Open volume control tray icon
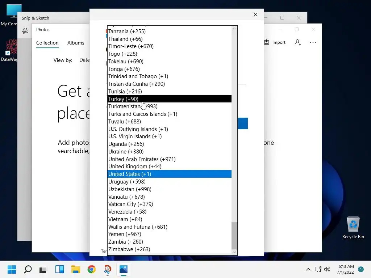Viewport: 371px width, 278px height. pos(327,269)
